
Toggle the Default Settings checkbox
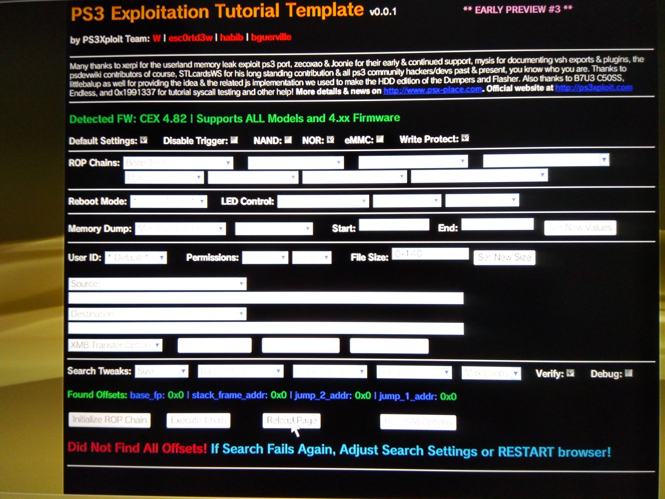coord(144,140)
